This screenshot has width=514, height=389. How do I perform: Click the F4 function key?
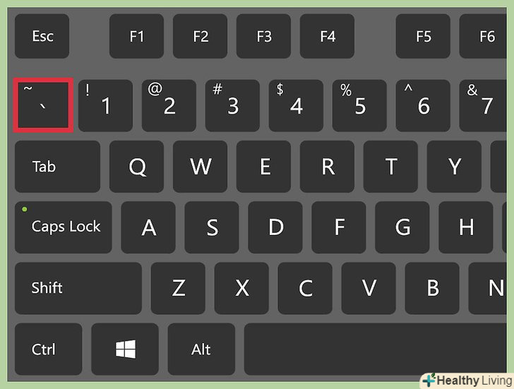(327, 36)
